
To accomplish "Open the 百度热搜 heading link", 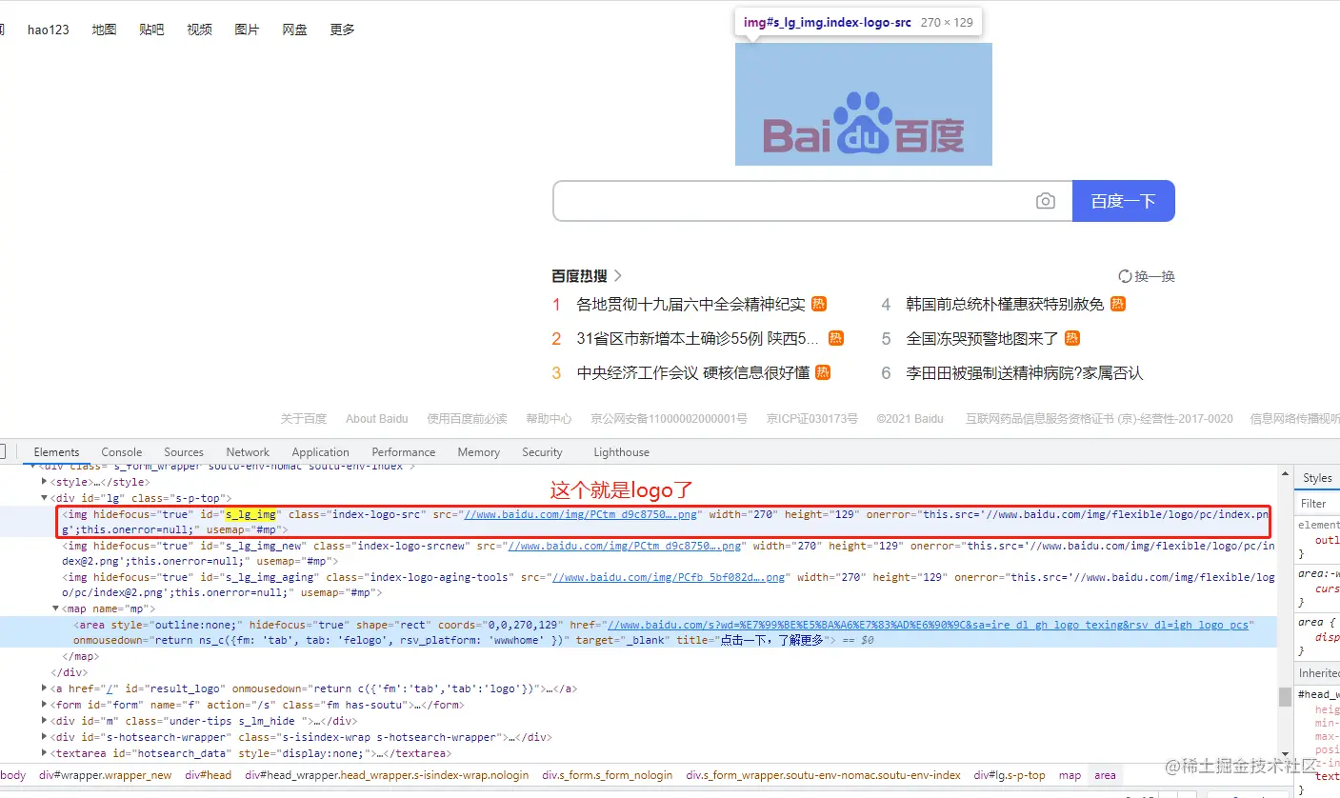I will click(x=579, y=276).
